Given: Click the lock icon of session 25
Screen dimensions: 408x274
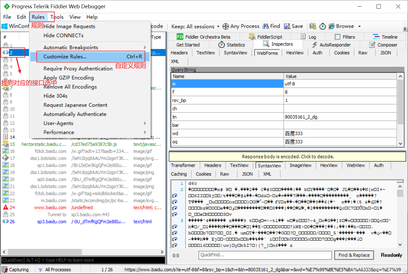Looking at the screenshot, I should [x=6, y=214].
